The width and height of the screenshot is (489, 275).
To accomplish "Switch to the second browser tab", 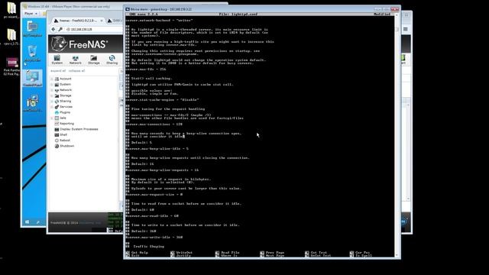I will (x=114, y=21).
